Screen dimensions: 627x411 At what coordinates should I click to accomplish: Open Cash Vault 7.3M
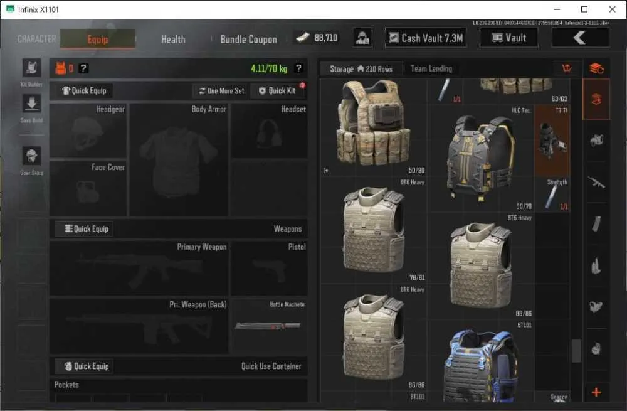(426, 38)
